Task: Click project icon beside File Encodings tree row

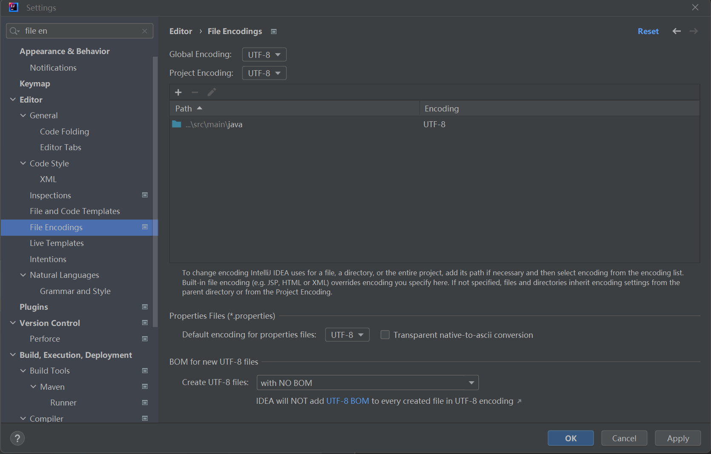Action: tap(145, 227)
